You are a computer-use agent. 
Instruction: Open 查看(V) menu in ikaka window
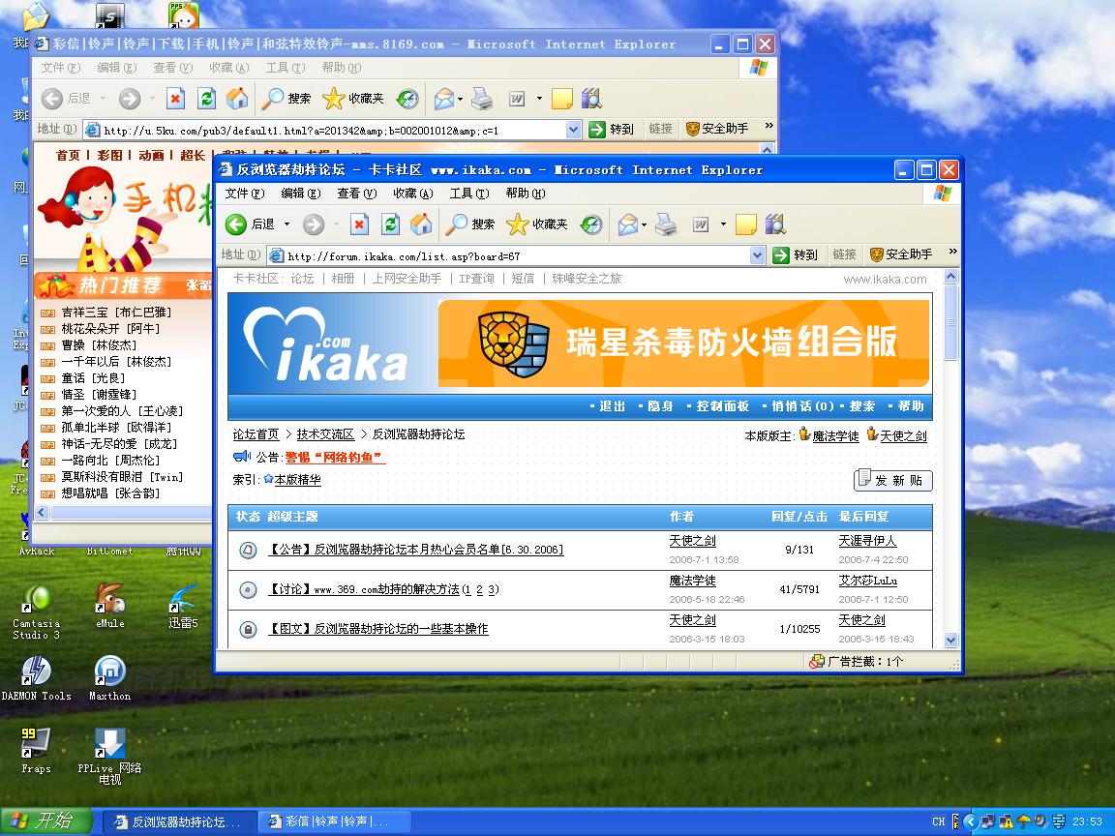356,194
